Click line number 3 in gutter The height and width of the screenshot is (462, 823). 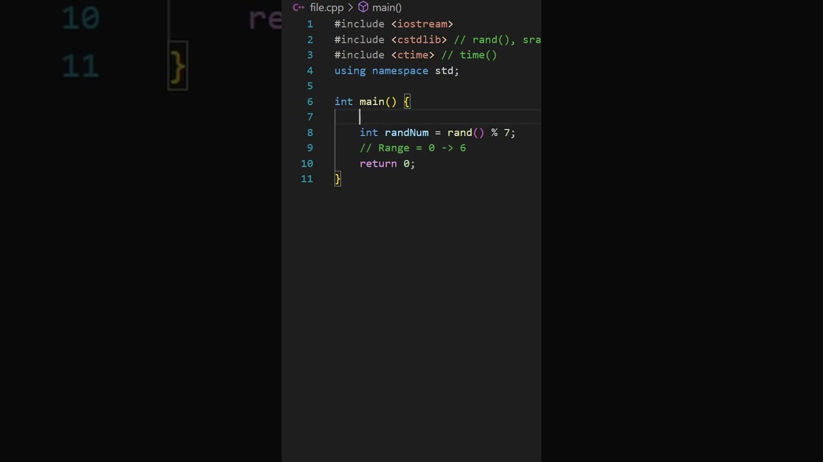pyautogui.click(x=310, y=55)
